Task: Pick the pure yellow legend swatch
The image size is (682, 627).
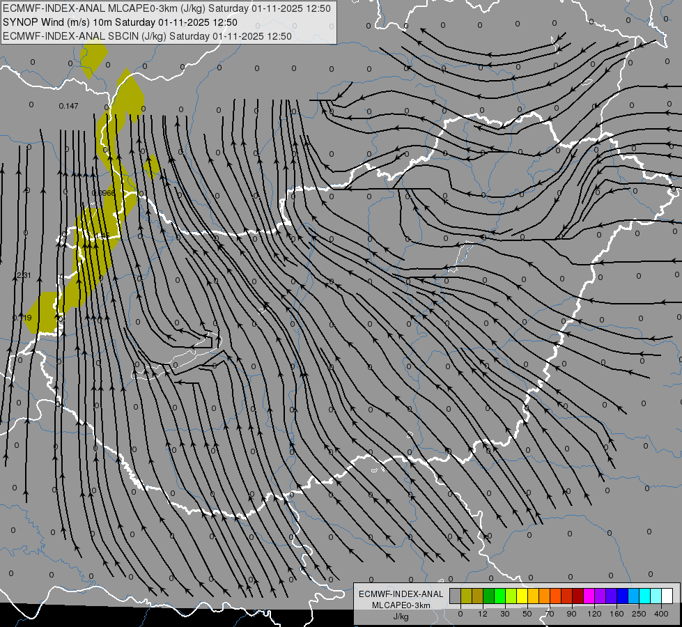Action: (522, 596)
